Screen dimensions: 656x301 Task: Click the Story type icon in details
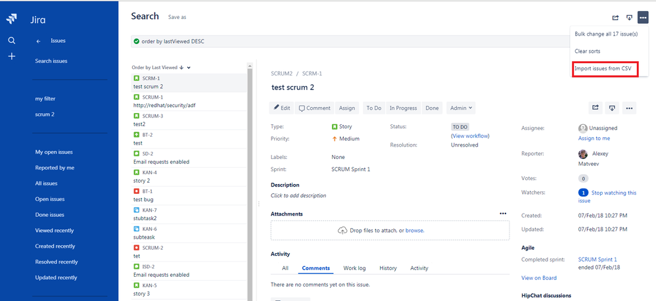coord(335,126)
